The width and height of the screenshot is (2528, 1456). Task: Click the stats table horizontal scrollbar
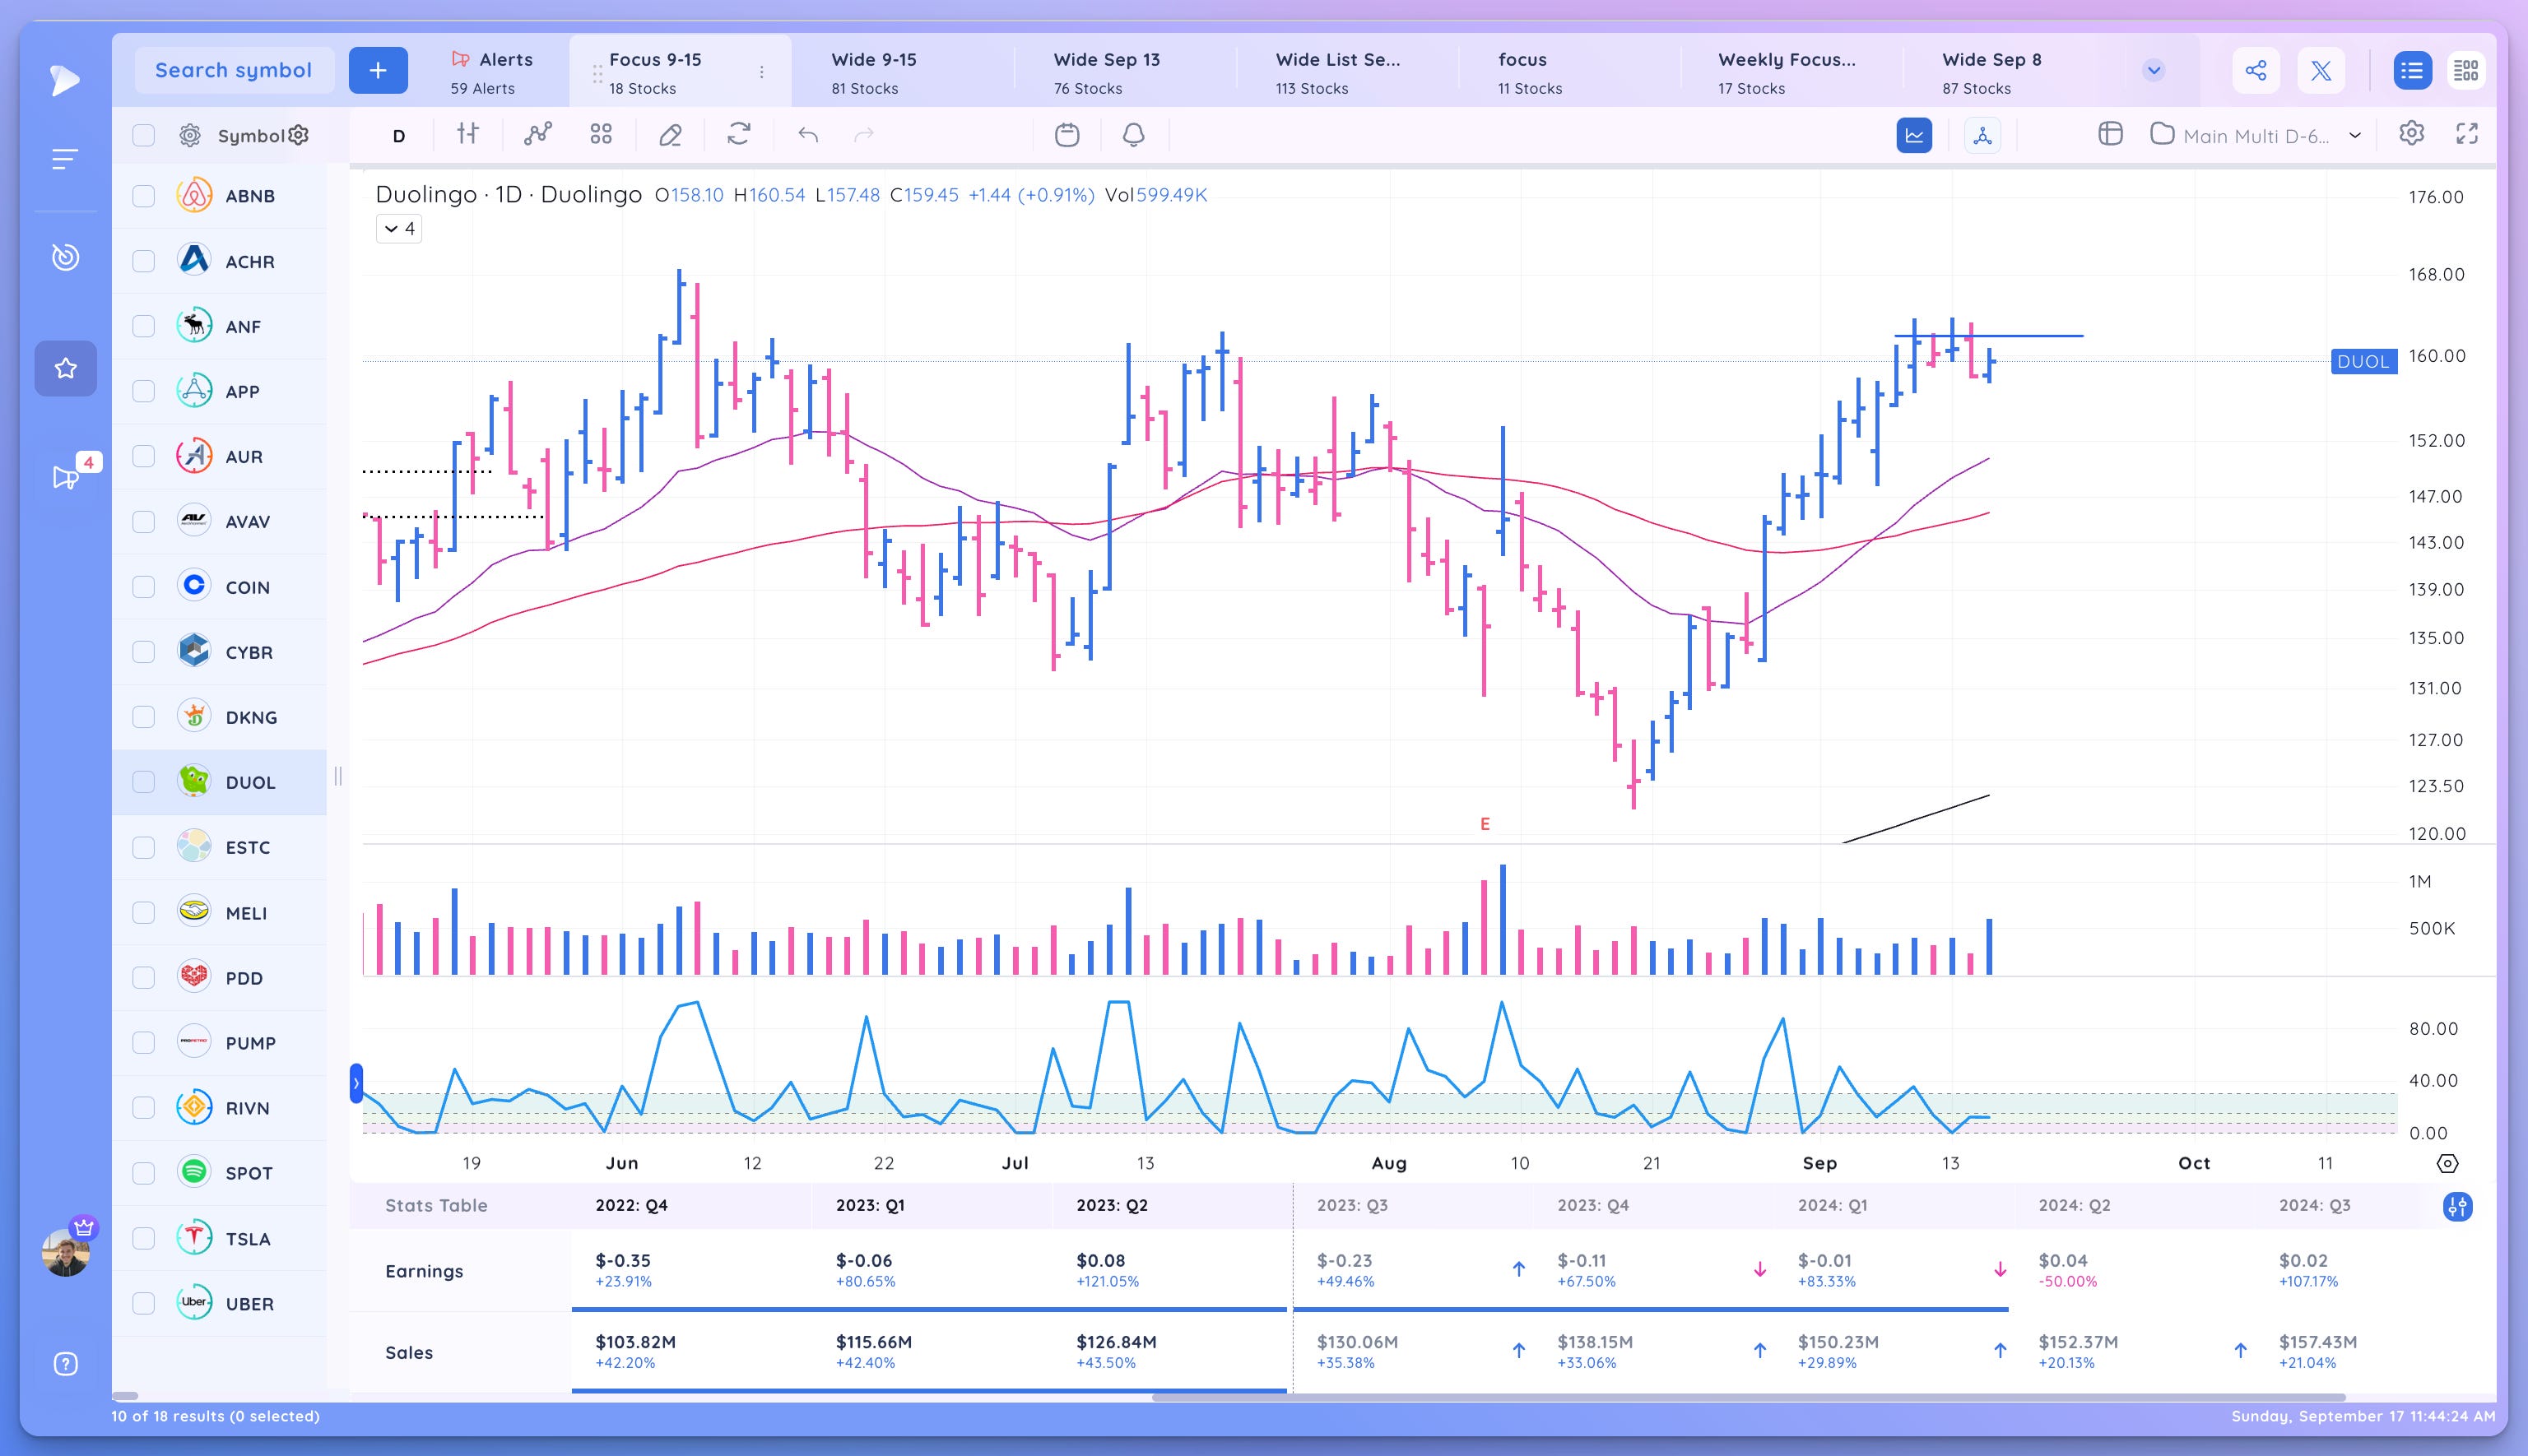(x=1749, y=1397)
